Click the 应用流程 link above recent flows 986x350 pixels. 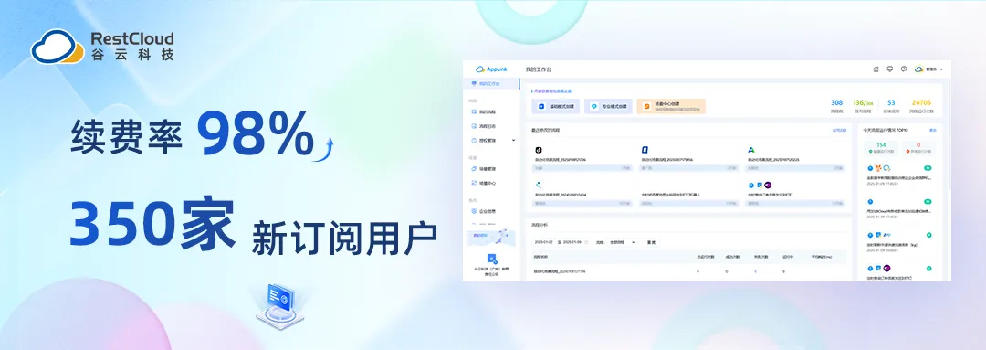tap(839, 131)
